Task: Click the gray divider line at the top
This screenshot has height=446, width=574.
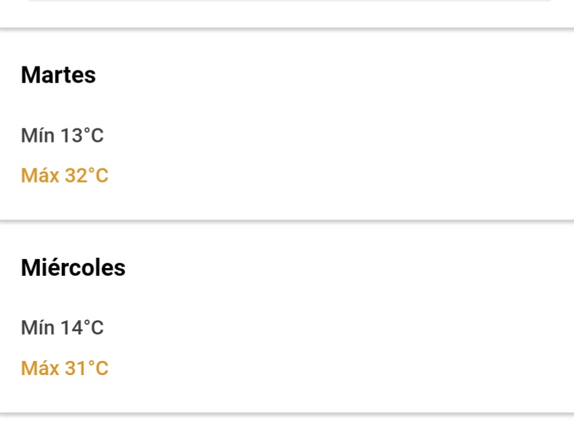Action: pyautogui.click(x=290, y=1)
